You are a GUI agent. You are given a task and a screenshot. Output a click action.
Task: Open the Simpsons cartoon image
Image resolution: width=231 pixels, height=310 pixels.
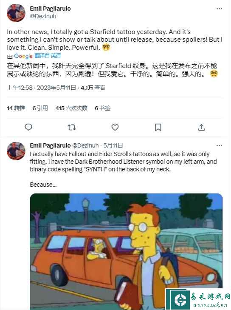point(126,251)
